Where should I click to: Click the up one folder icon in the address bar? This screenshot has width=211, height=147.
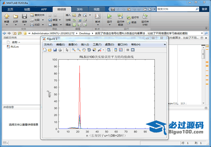pyautogui.click(x=14, y=33)
